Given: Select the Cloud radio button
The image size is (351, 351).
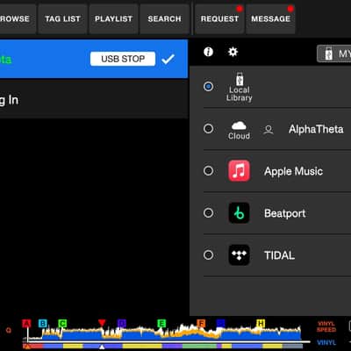Looking at the screenshot, I should [x=208, y=129].
